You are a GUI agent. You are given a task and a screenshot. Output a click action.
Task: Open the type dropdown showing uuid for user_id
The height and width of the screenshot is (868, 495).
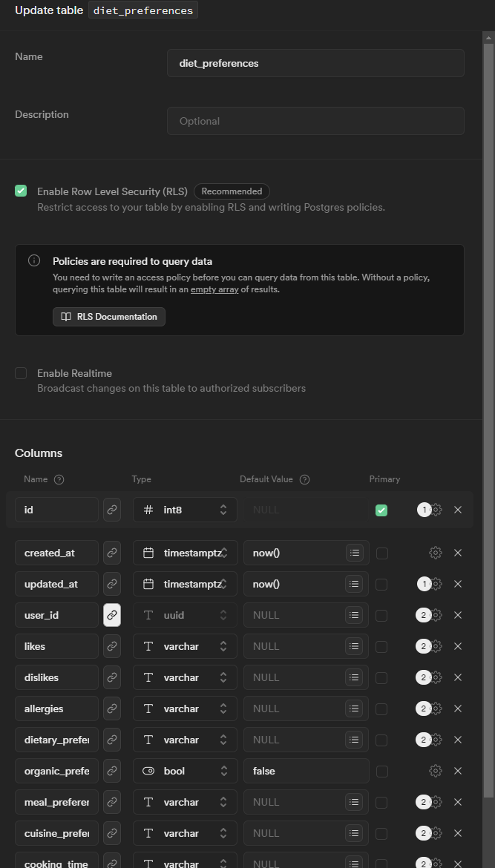pyautogui.click(x=184, y=614)
